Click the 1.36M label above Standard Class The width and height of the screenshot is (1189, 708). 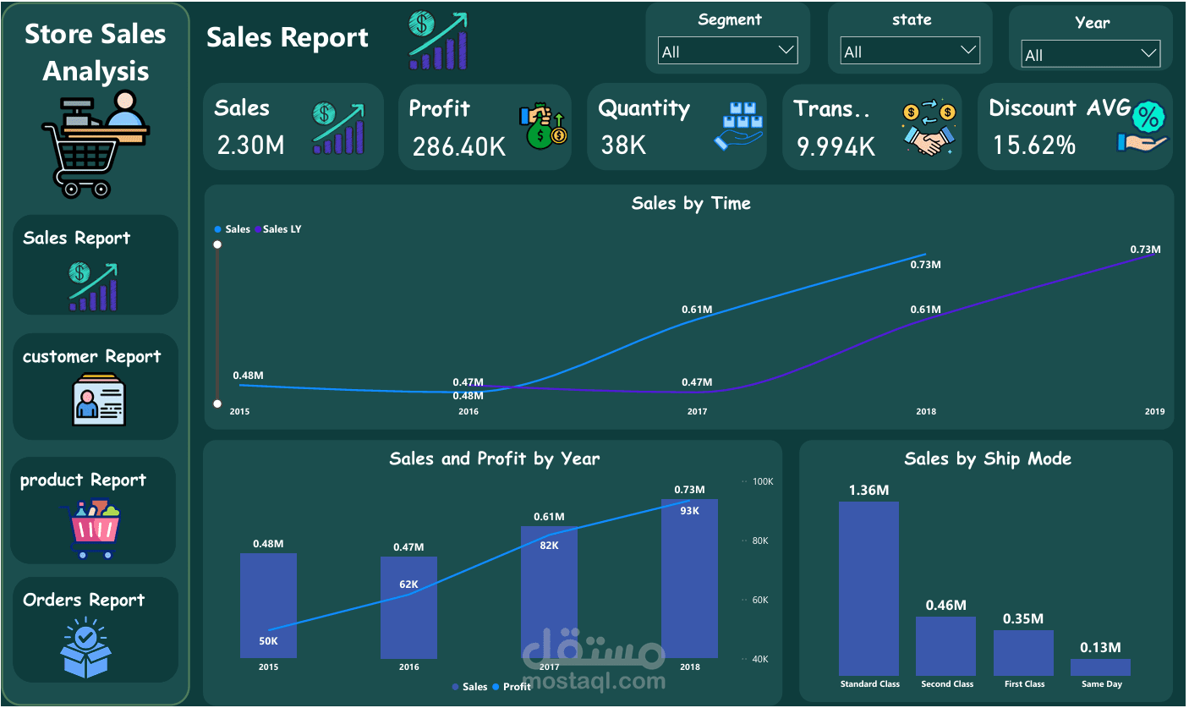870,490
